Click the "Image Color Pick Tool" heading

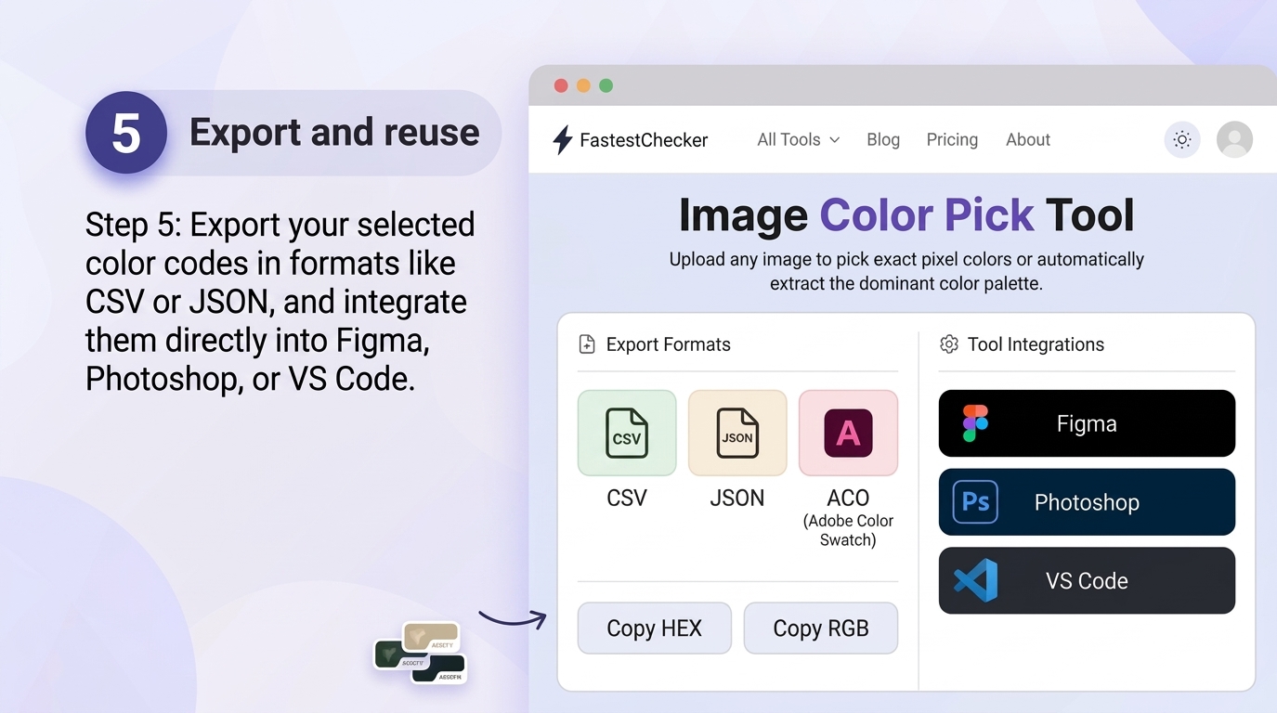click(x=906, y=215)
